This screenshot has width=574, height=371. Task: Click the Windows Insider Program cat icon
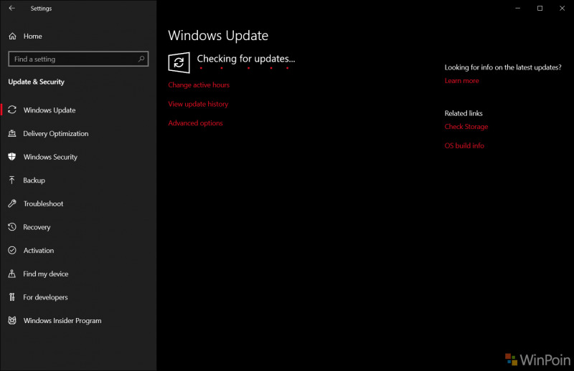pos(12,321)
